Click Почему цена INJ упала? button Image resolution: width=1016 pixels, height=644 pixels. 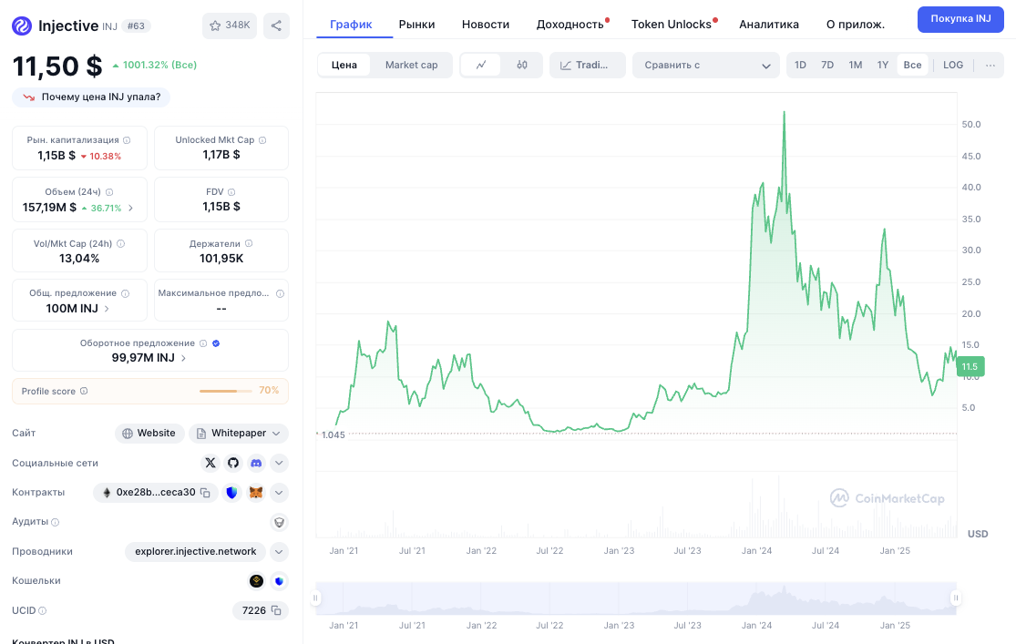point(91,97)
